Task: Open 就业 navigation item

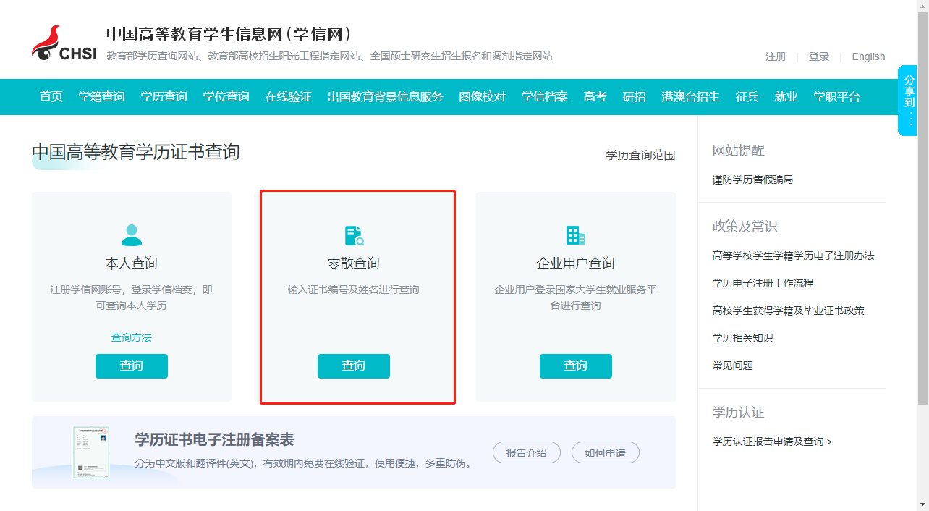Action: [786, 97]
